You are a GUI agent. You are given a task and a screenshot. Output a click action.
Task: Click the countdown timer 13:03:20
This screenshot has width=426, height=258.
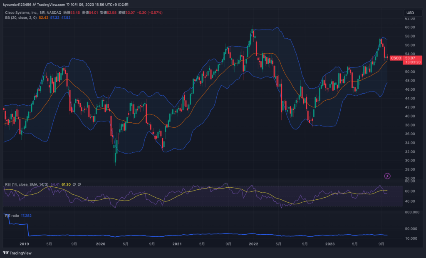click(x=413, y=62)
